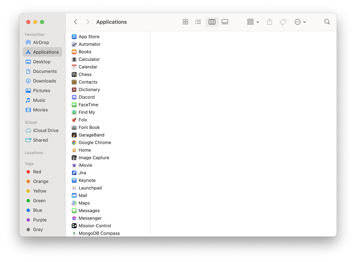Open Shared in the sidebar
The width and height of the screenshot is (356, 262).
pos(42,140)
